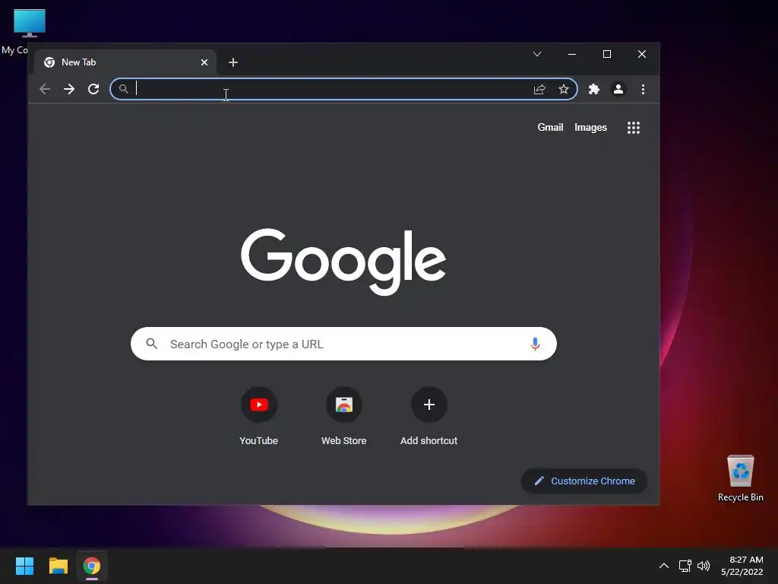The image size is (778, 584).
Task: Open the Extensions puzzle icon
Action: (x=594, y=90)
